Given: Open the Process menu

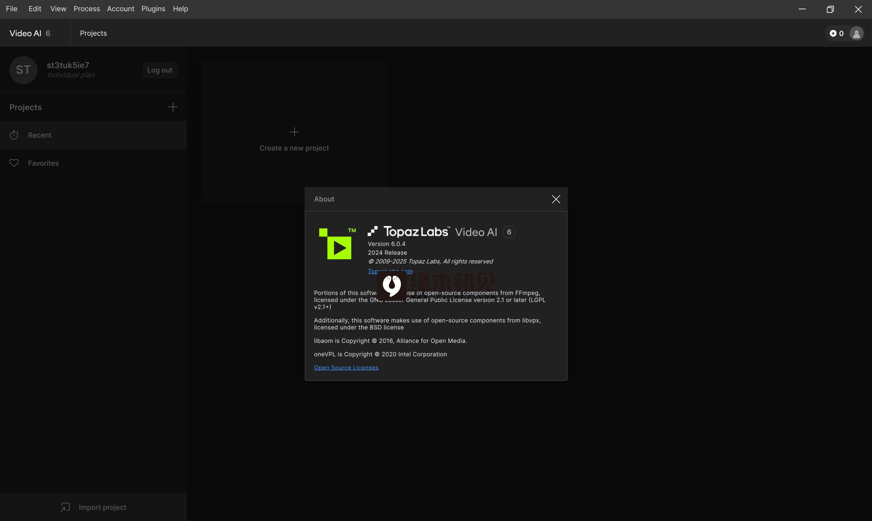Looking at the screenshot, I should point(86,9).
